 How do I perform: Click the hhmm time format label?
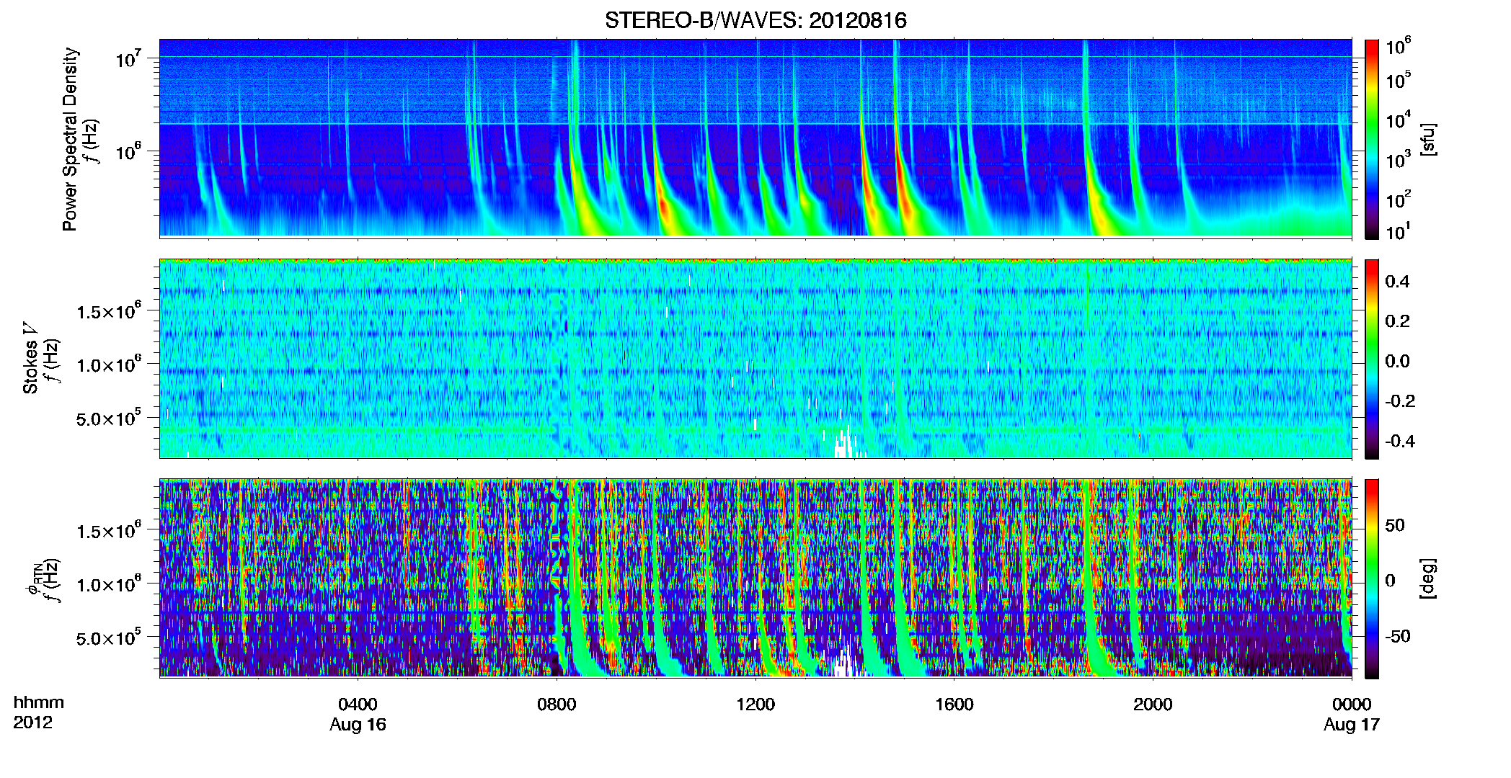point(39,702)
